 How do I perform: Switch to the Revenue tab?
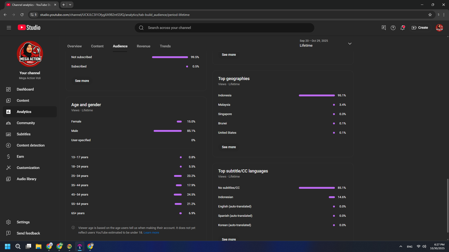(x=143, y=46)
